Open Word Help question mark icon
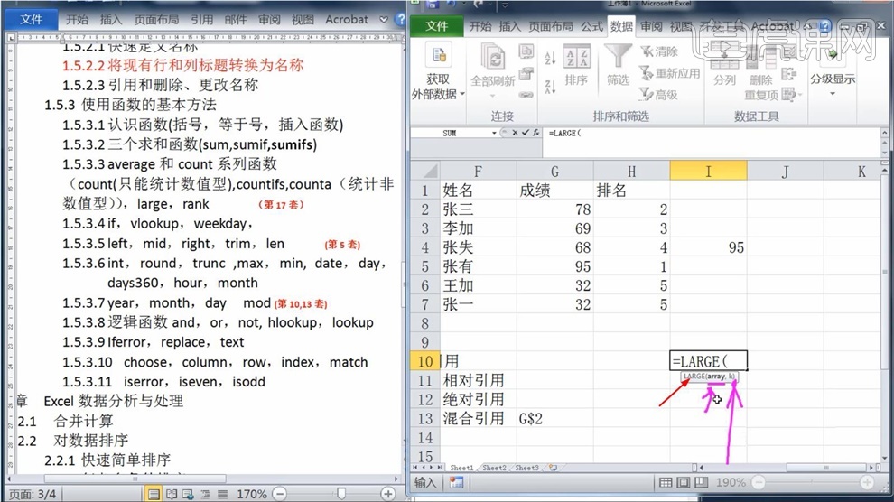The width and height of the screenshot is (894, 502). click(x=401, y=19)
